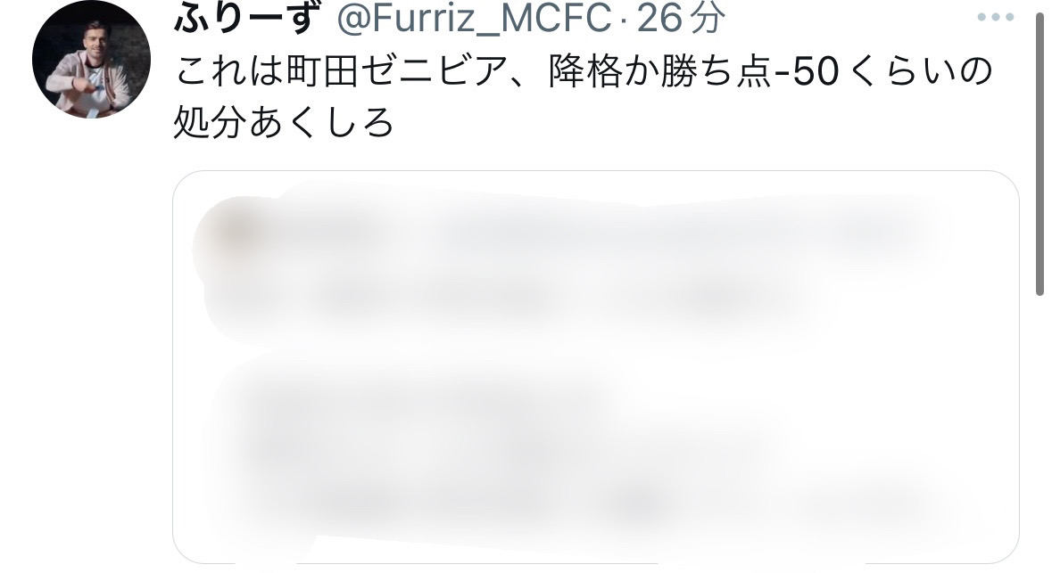Open the tweet via 26分 timestamp

[x=681, y=18]
